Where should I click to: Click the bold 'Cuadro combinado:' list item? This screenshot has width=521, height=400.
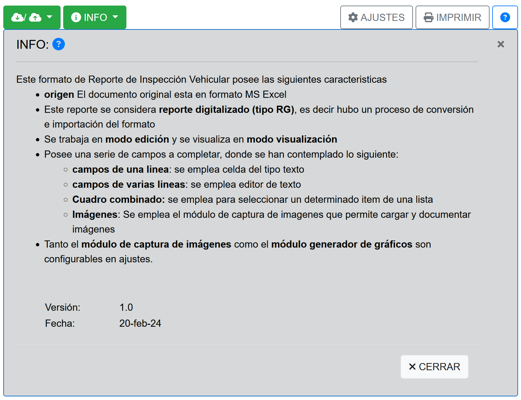119,200
